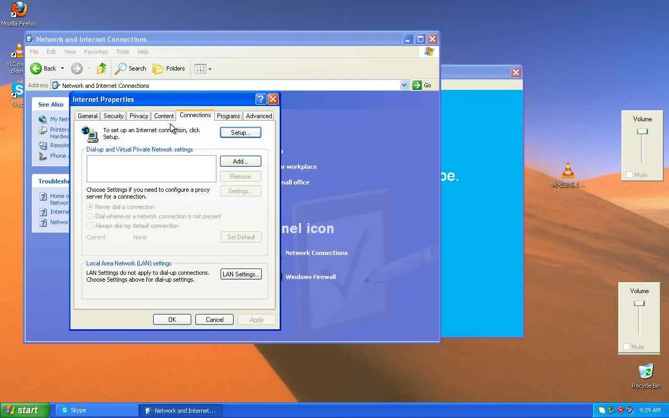Switch to the Advanced tab

pos(259,116)
